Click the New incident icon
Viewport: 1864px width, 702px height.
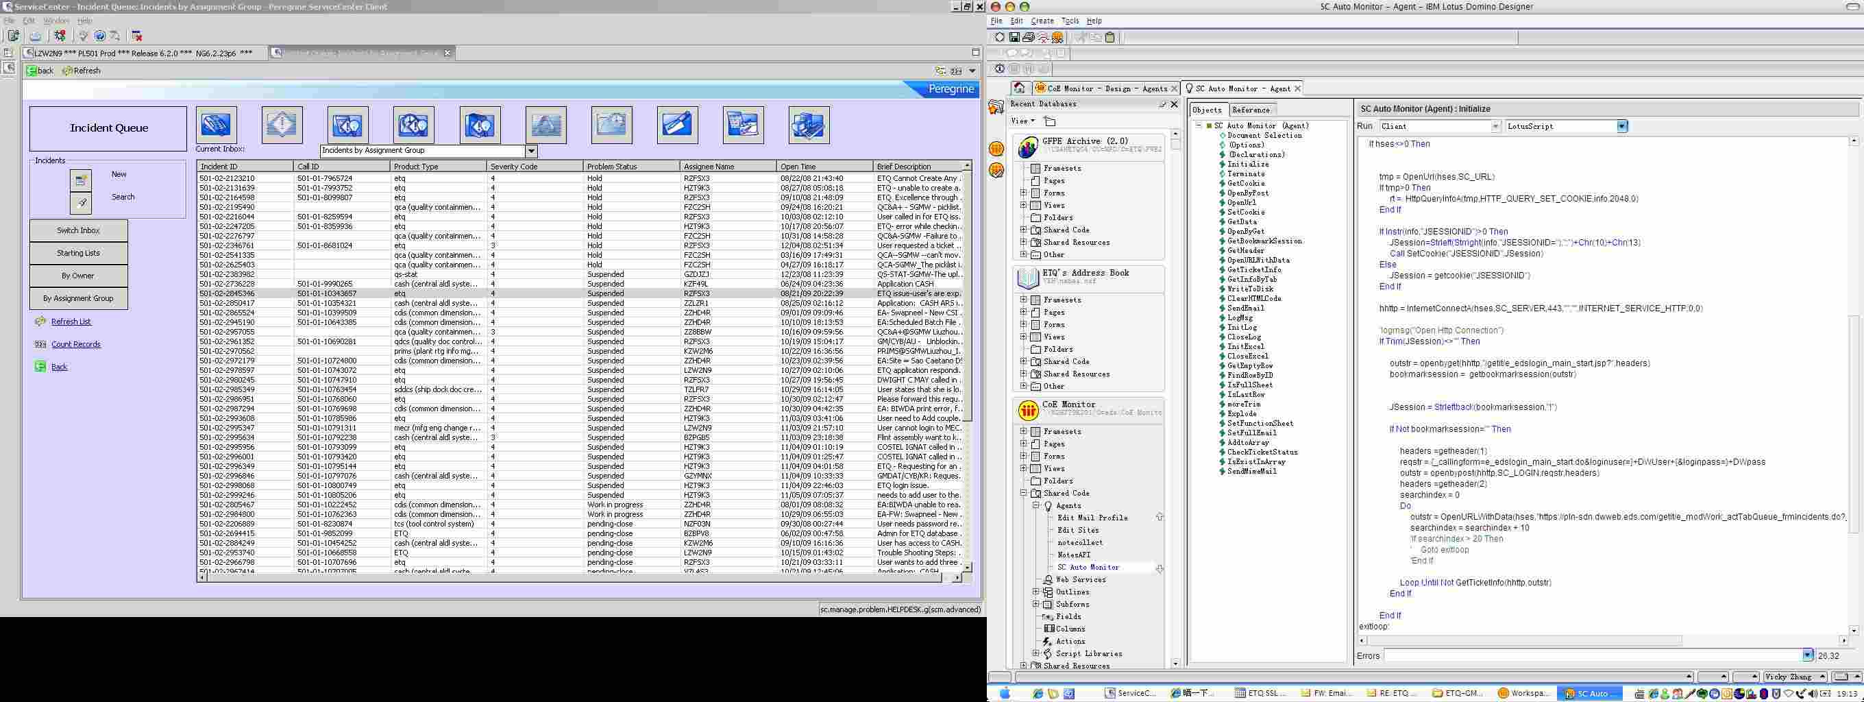pyautogui.click(x=81, y=180)
